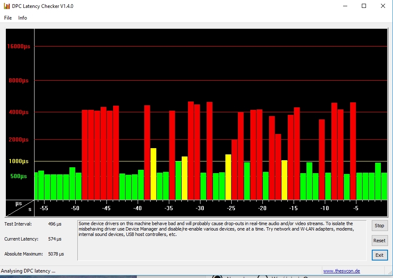Screen dimensions: 393x278
Task: Click the DPC Latency Checker app icon
Action: [7, 6]
